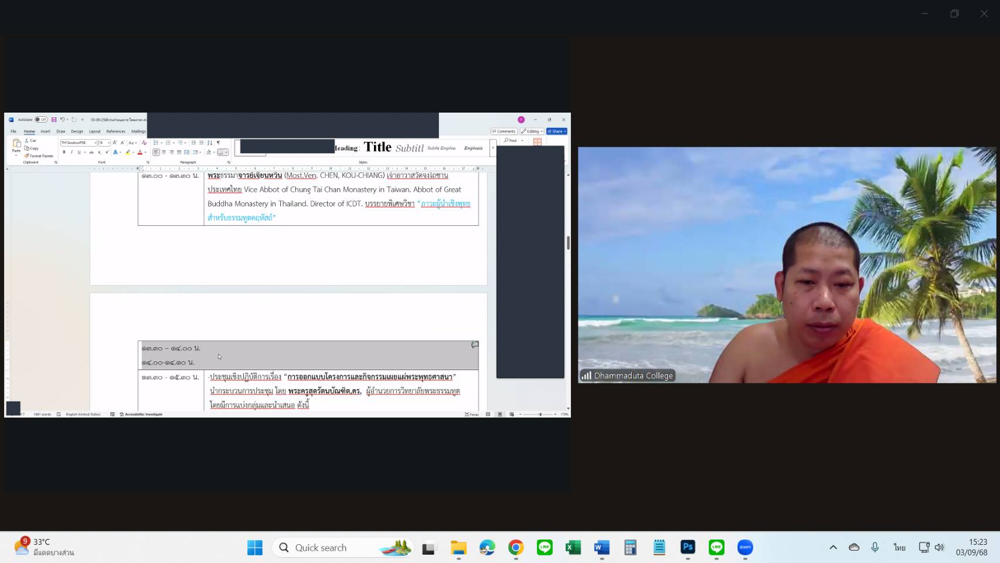Toggle Italic formatting

[x=72, y=152]
